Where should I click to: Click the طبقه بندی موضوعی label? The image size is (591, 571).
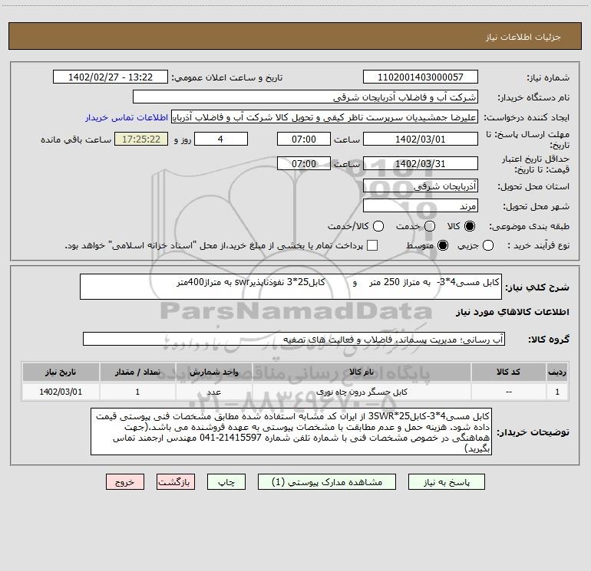coord(529,227)
